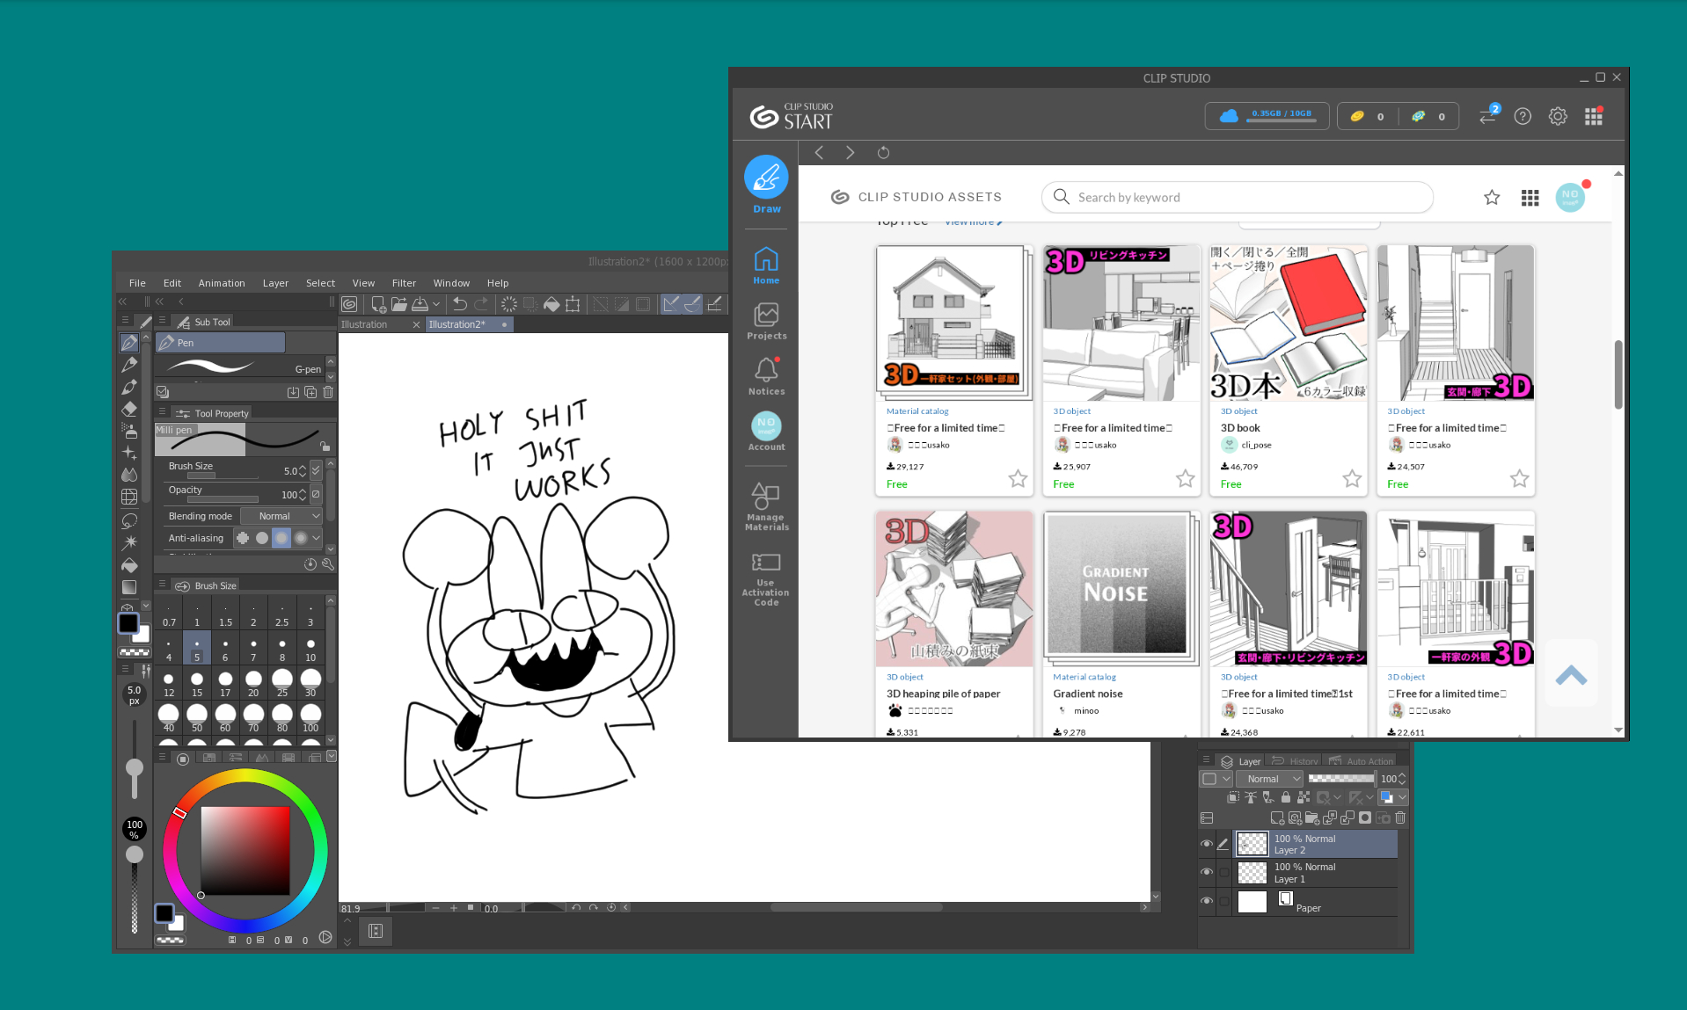Open the Filter menu

click(404, 283)
